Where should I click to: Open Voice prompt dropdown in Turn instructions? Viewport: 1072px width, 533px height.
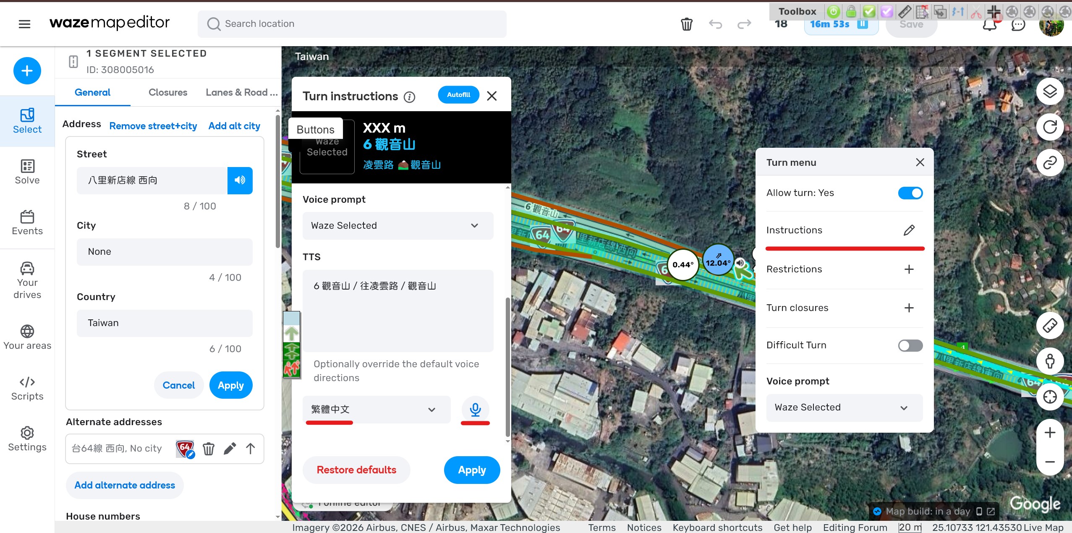[x=397, y=226]
